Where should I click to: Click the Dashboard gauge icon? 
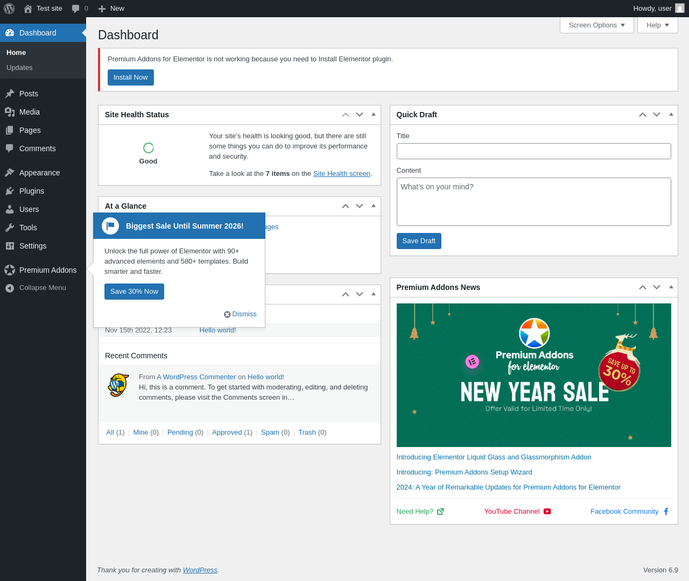click(10, 33)
